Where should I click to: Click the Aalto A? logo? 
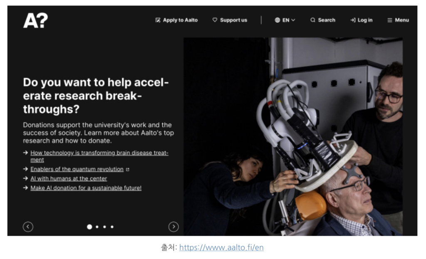click(x=35, y=20)
